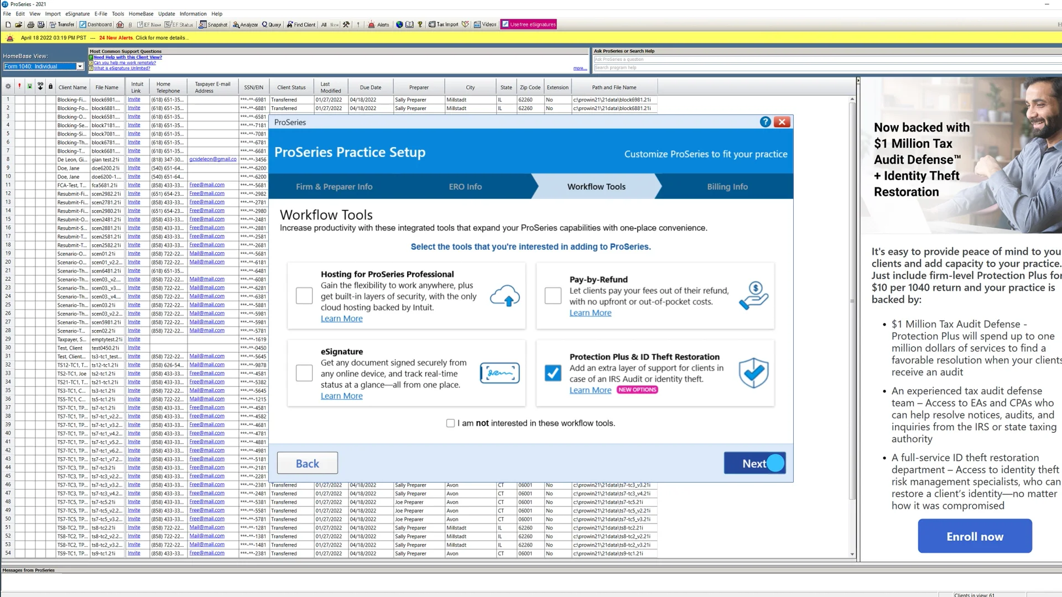This screenshot has width=1062, height=597.
Task: Select Enroll now in the Protection Plus ad
Action: click(974, 536)
